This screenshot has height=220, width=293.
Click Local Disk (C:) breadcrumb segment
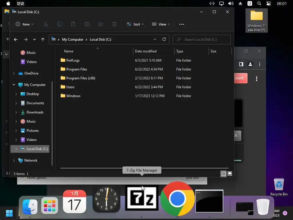[x=100, y=40]
